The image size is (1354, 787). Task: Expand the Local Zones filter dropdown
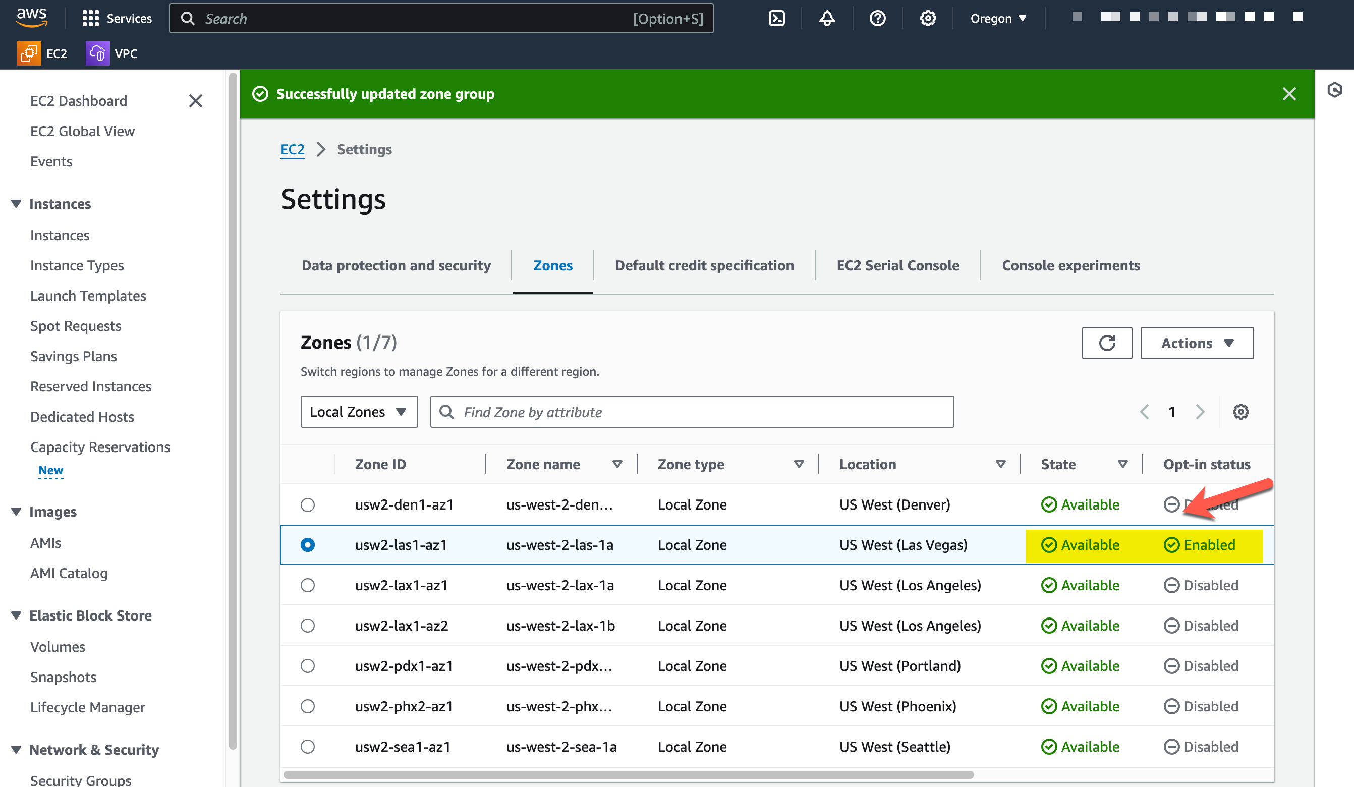pos(360,410)
